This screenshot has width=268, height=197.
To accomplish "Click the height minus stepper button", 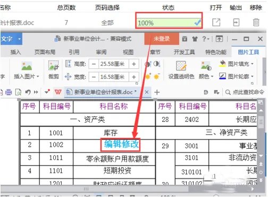I will (94, 64).
